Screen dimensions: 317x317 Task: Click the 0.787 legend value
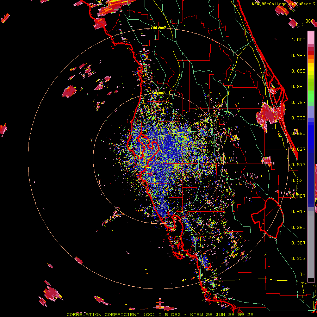click(298, 102)
